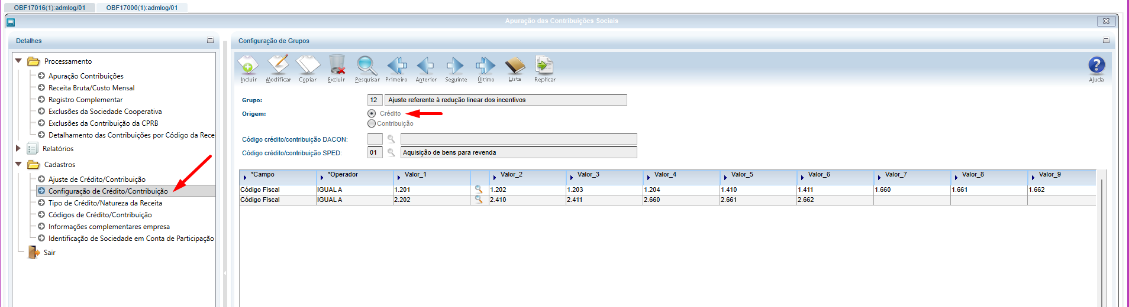The image size is (1129, 307).
Task: Click the Sair exit door icon
Action: [x=34, y=253]
